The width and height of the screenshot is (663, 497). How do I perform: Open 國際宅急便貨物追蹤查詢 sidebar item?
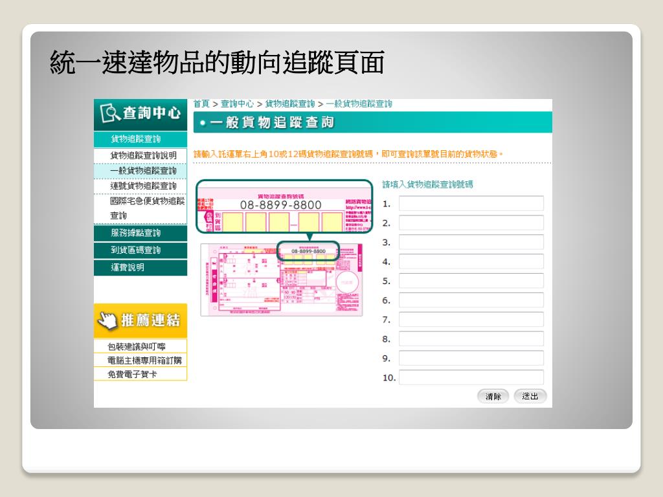140,208
